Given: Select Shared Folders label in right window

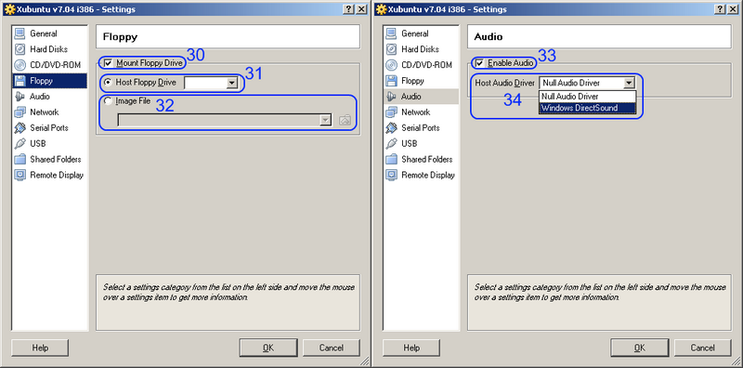Looking at the screenshot, I should click(427, 159).
